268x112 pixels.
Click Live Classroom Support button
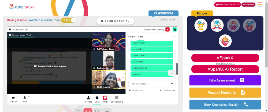pyautogui.click(x=228, y=5)
